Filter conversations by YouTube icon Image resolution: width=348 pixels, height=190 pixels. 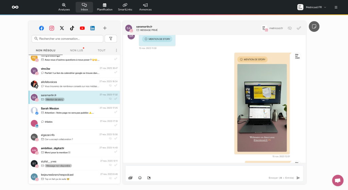click(82, 28)
